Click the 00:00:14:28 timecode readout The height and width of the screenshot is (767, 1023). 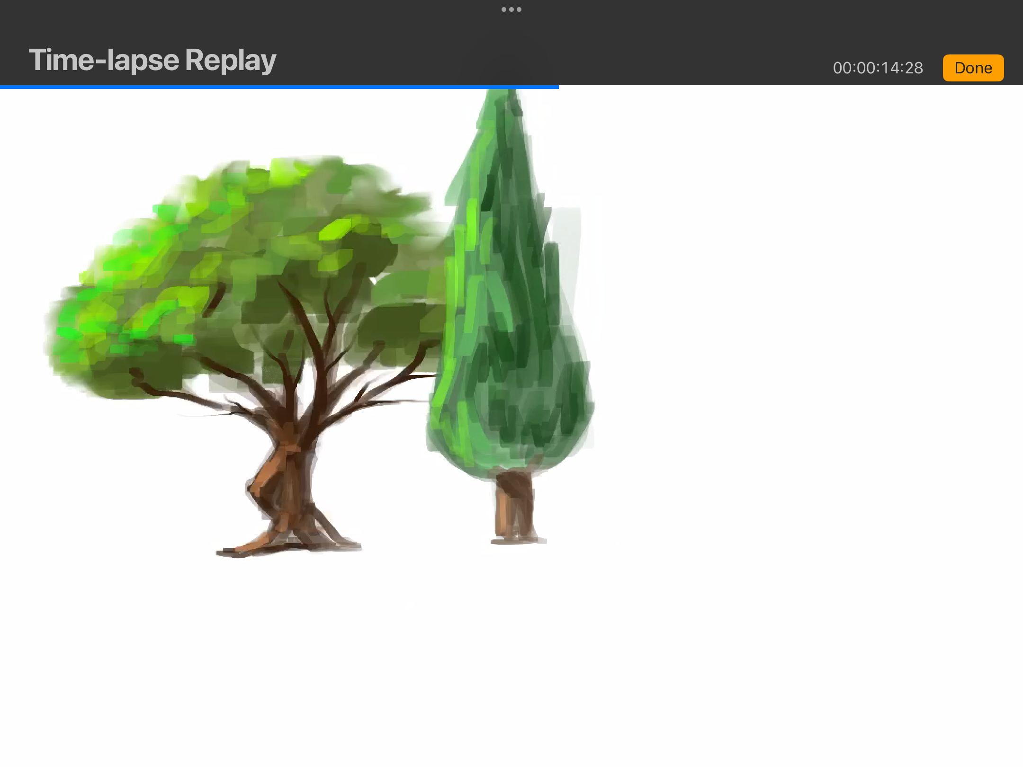click(878, 68)
